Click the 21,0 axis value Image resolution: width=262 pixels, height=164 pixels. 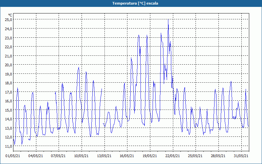coord(9,56)
